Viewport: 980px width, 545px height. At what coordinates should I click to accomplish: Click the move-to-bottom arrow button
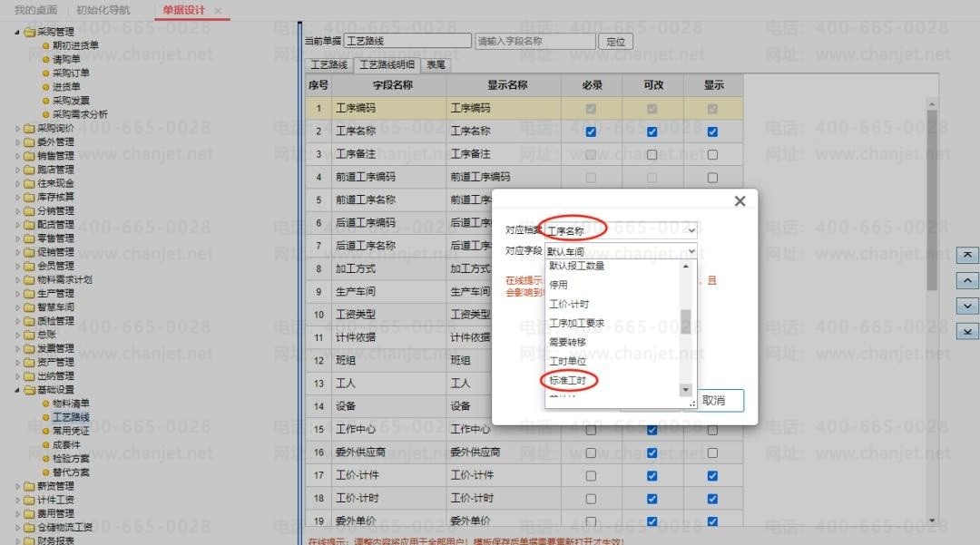click(x=967, y=332)
